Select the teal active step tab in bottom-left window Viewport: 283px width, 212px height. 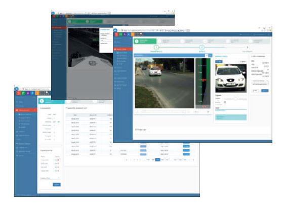[x=51, y=101]
